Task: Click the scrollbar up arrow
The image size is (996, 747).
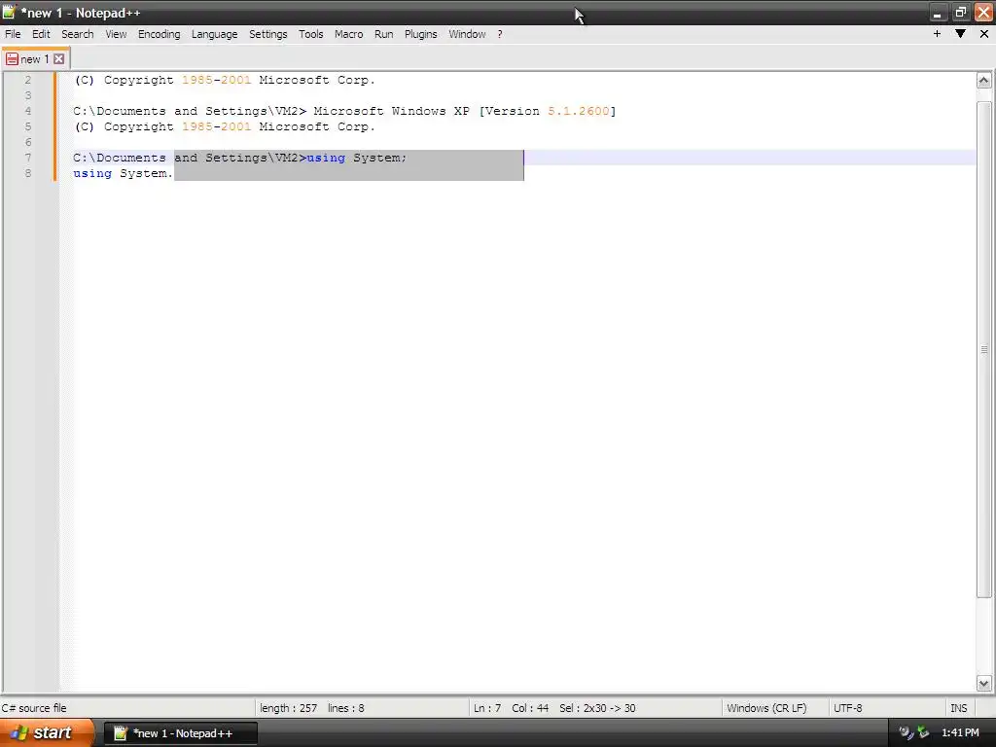Action: tap(983, 81)
